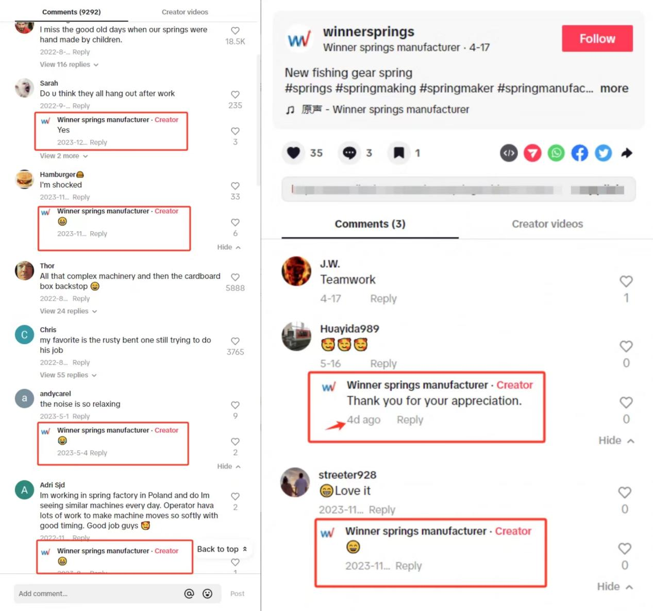This screenshot has height=611, width=653.
Task: Click the comment bubble icon showing 3
Action: coord(349,153)
